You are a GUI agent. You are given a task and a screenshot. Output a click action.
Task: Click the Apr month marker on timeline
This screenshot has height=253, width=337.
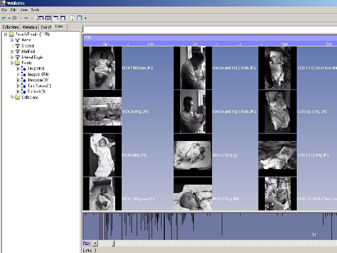[x=105, y=44]
